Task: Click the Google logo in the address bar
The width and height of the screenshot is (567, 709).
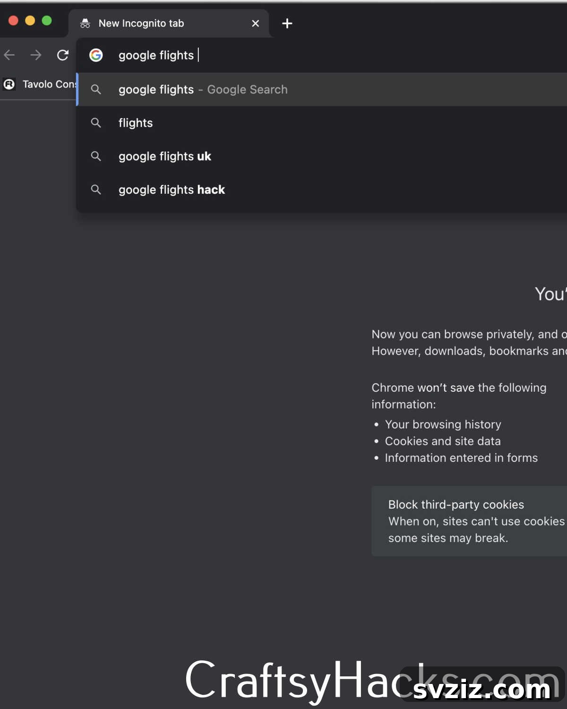Action: pos(96,55)
